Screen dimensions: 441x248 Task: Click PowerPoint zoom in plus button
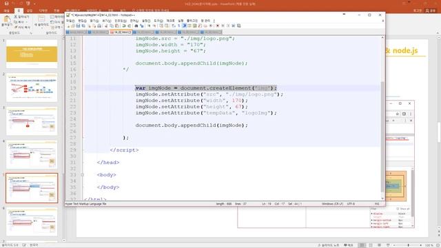(420, 245)
